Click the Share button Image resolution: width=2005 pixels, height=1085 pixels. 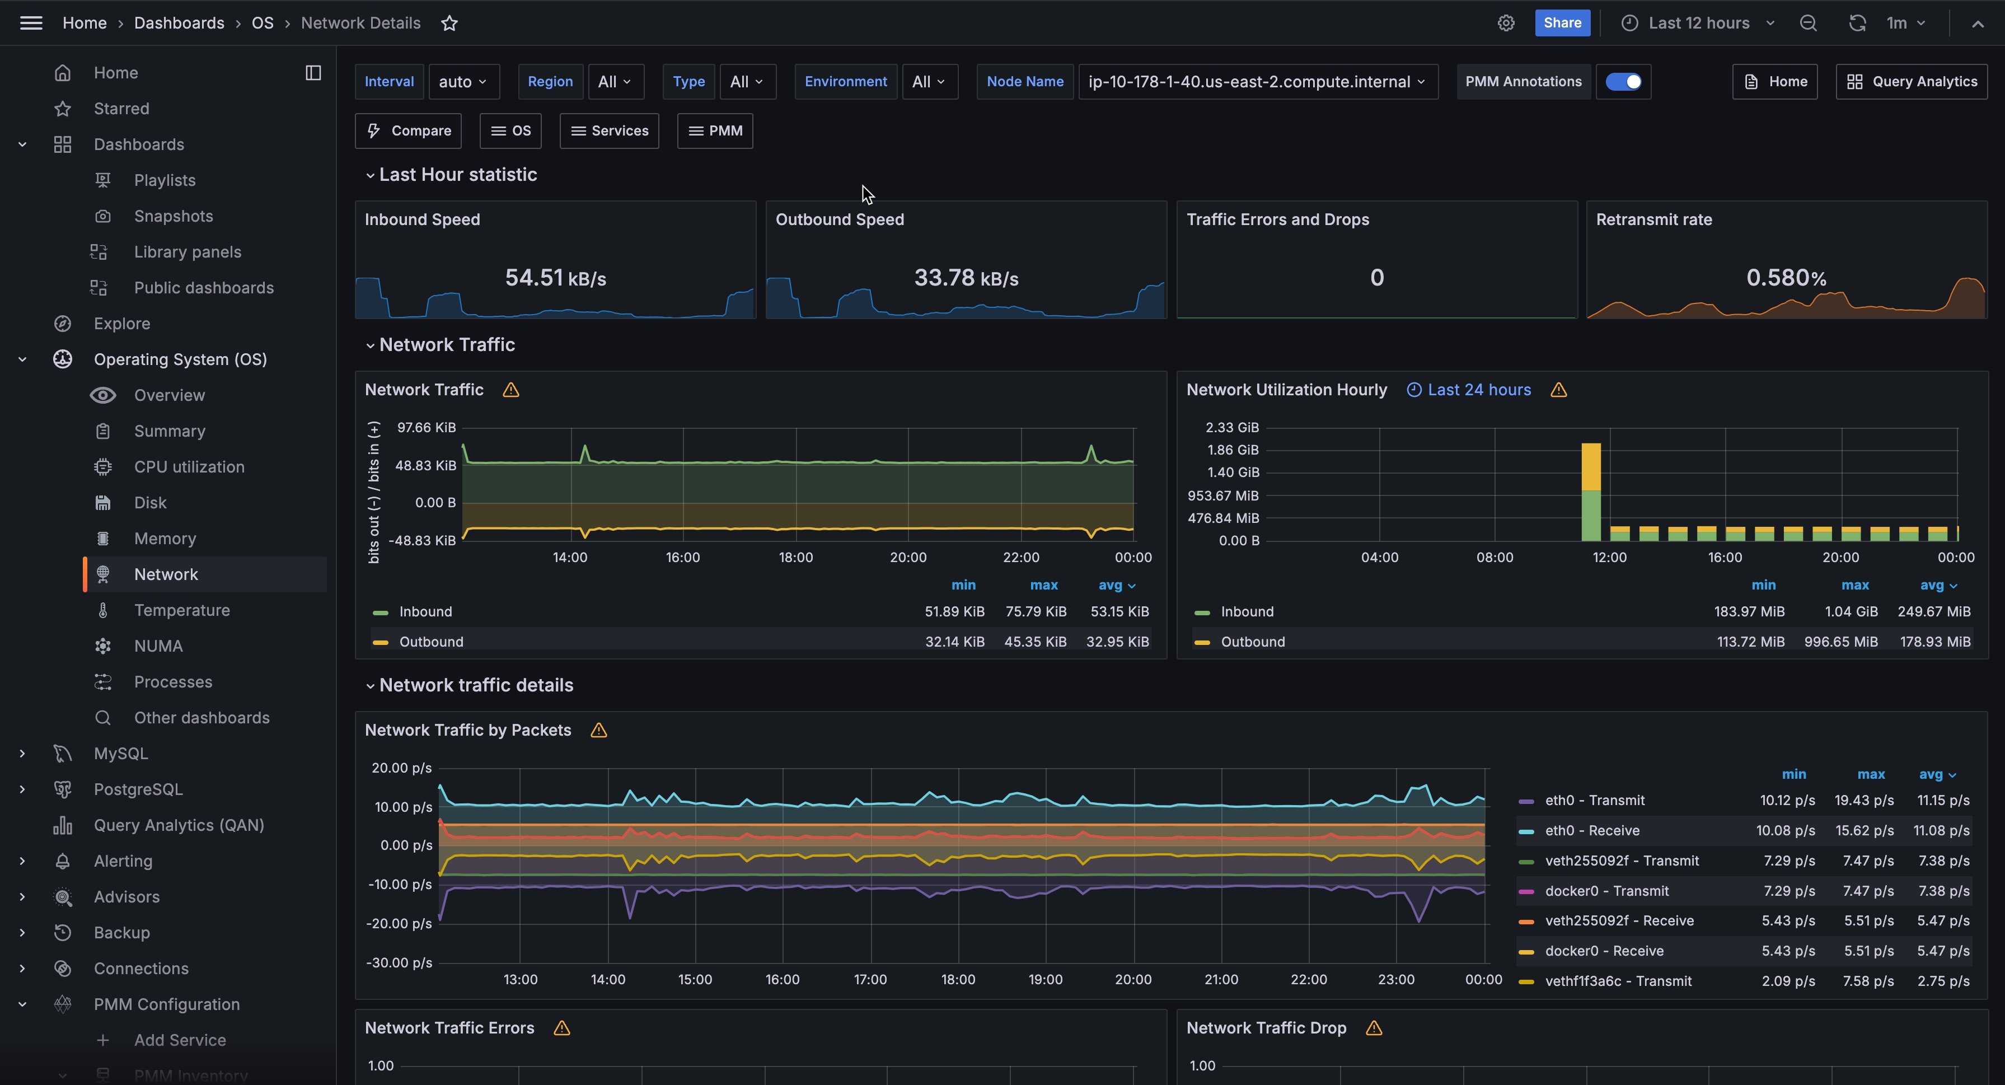pos(1561,24)
